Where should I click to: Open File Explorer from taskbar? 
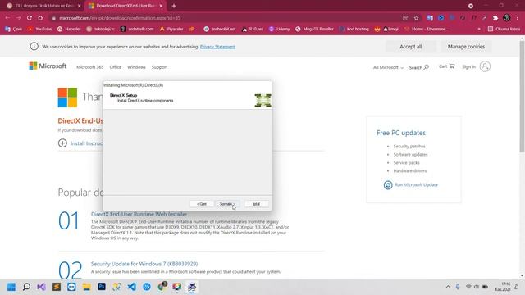click(86, 287)
